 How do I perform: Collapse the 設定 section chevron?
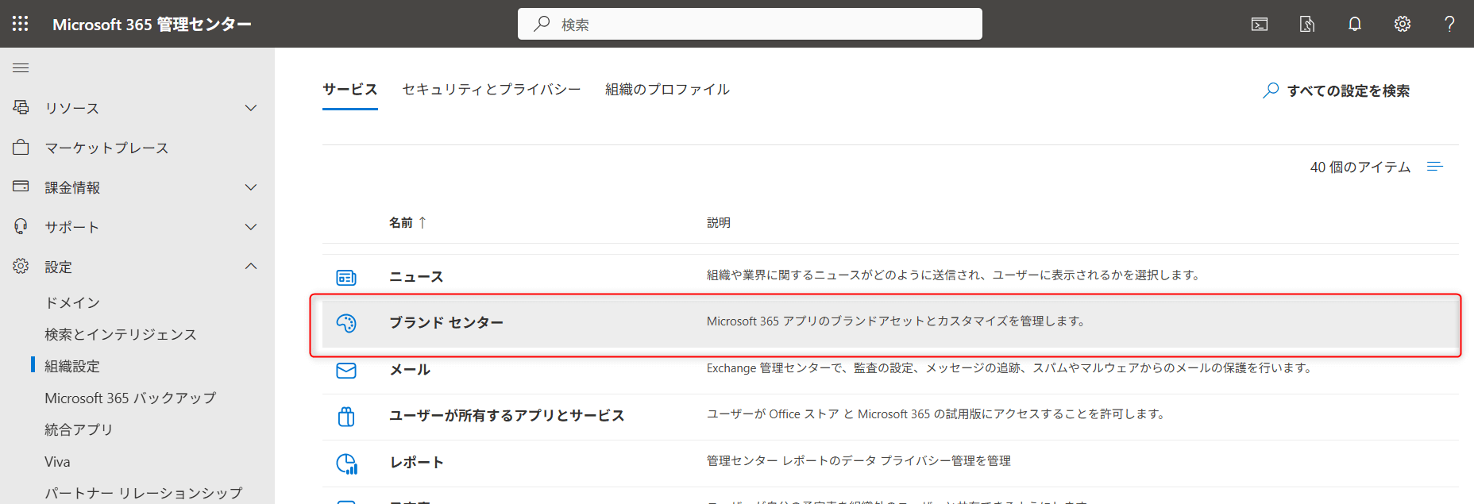251,266
